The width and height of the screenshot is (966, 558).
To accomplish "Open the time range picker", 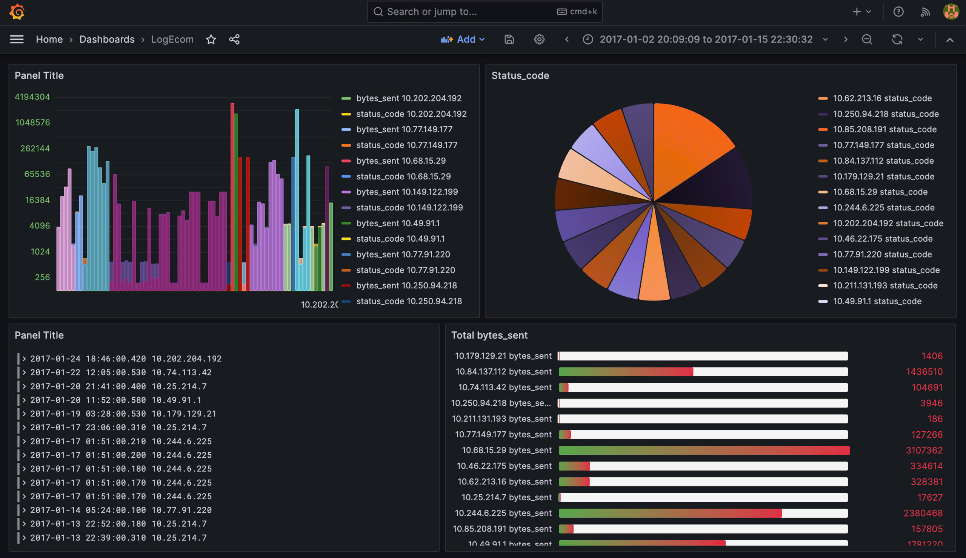I will tap(705, 39).
